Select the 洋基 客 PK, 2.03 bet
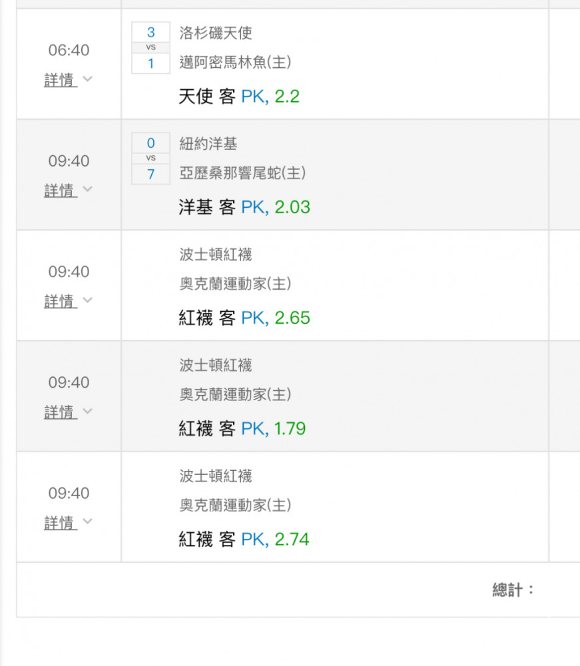This screenshot has width=580, height=666. (244, 207)
